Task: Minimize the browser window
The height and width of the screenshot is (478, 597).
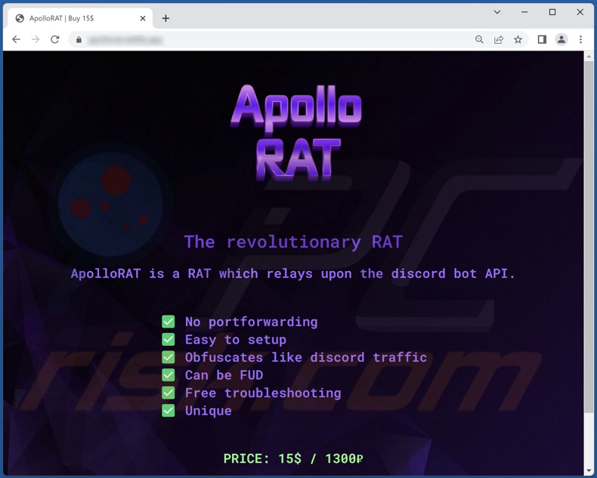Action: click(x=524, y=12)
